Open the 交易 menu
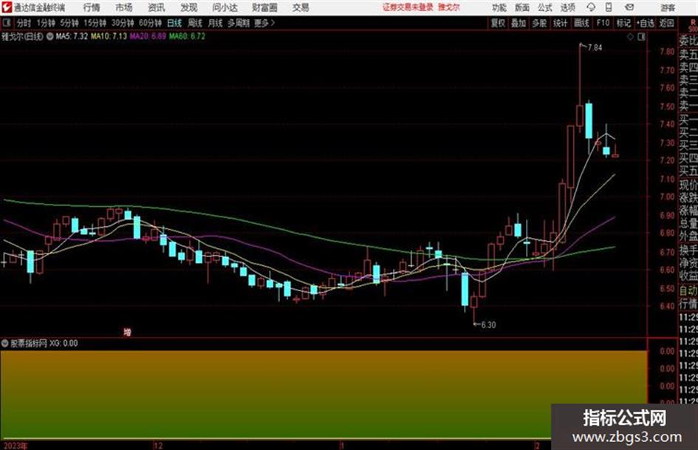Screen dimensions: 698x450 (301, 7)
